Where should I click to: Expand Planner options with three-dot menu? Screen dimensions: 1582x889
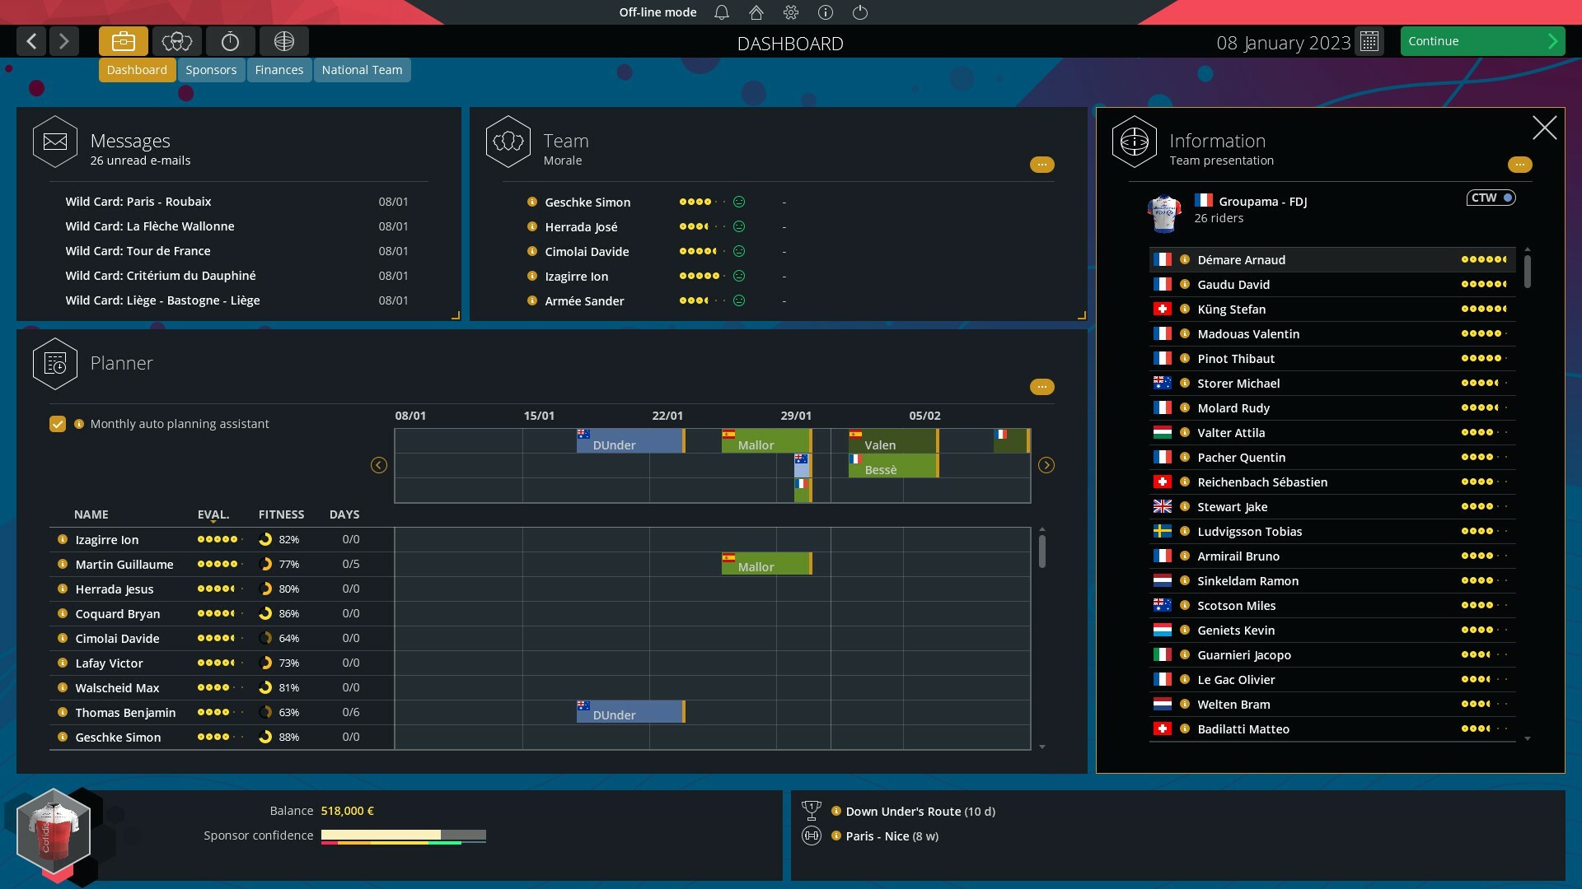(1042, 386)
